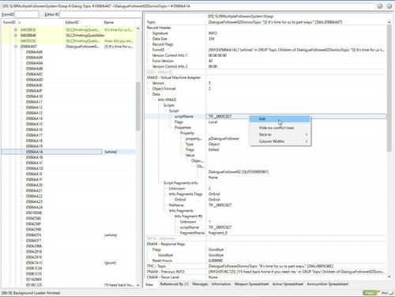Click the record tree vertical scrollbar thumb
The image size is (395, 297).
(x=138, y=107)
